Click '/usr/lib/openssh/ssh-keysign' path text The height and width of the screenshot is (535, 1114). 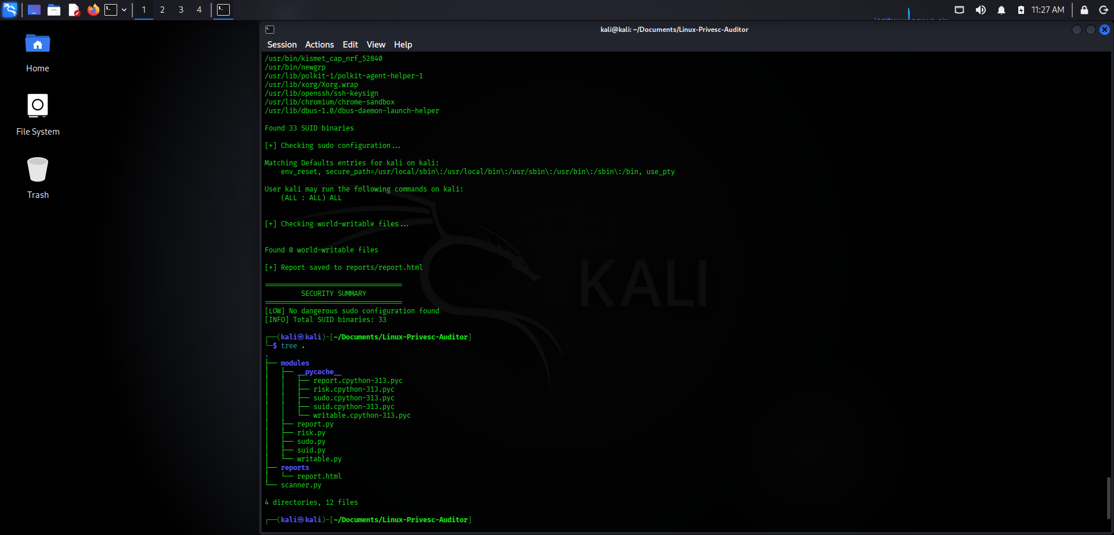(321, 93)
